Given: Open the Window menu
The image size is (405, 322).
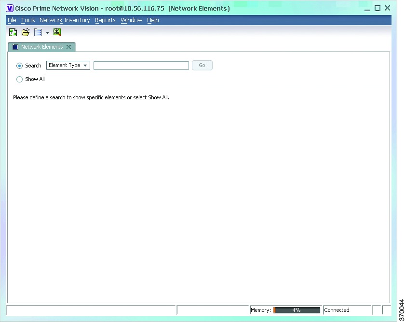Looking at the screenshot, I should coord(132,20).
